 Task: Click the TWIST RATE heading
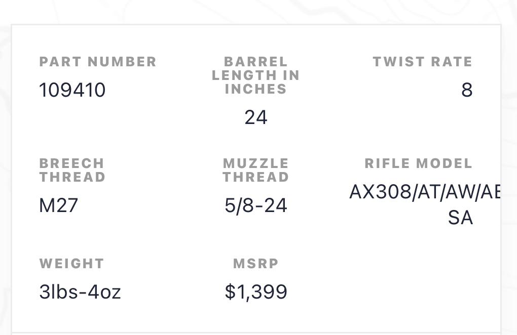(x=422, y=62)
